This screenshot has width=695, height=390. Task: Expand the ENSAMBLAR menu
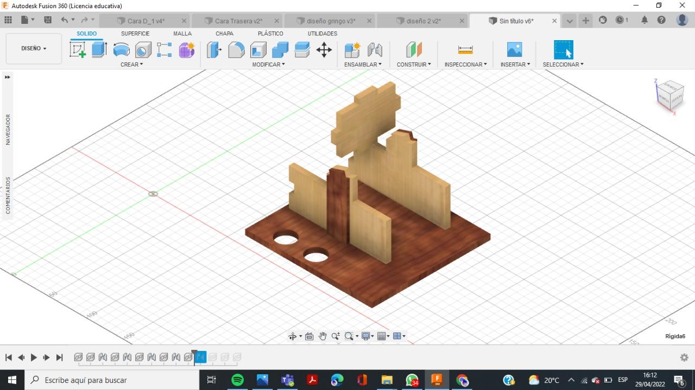click(x=363, y=65)
